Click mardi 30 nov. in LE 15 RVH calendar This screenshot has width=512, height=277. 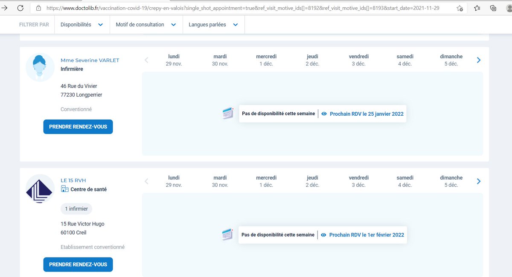click(220, 181)
